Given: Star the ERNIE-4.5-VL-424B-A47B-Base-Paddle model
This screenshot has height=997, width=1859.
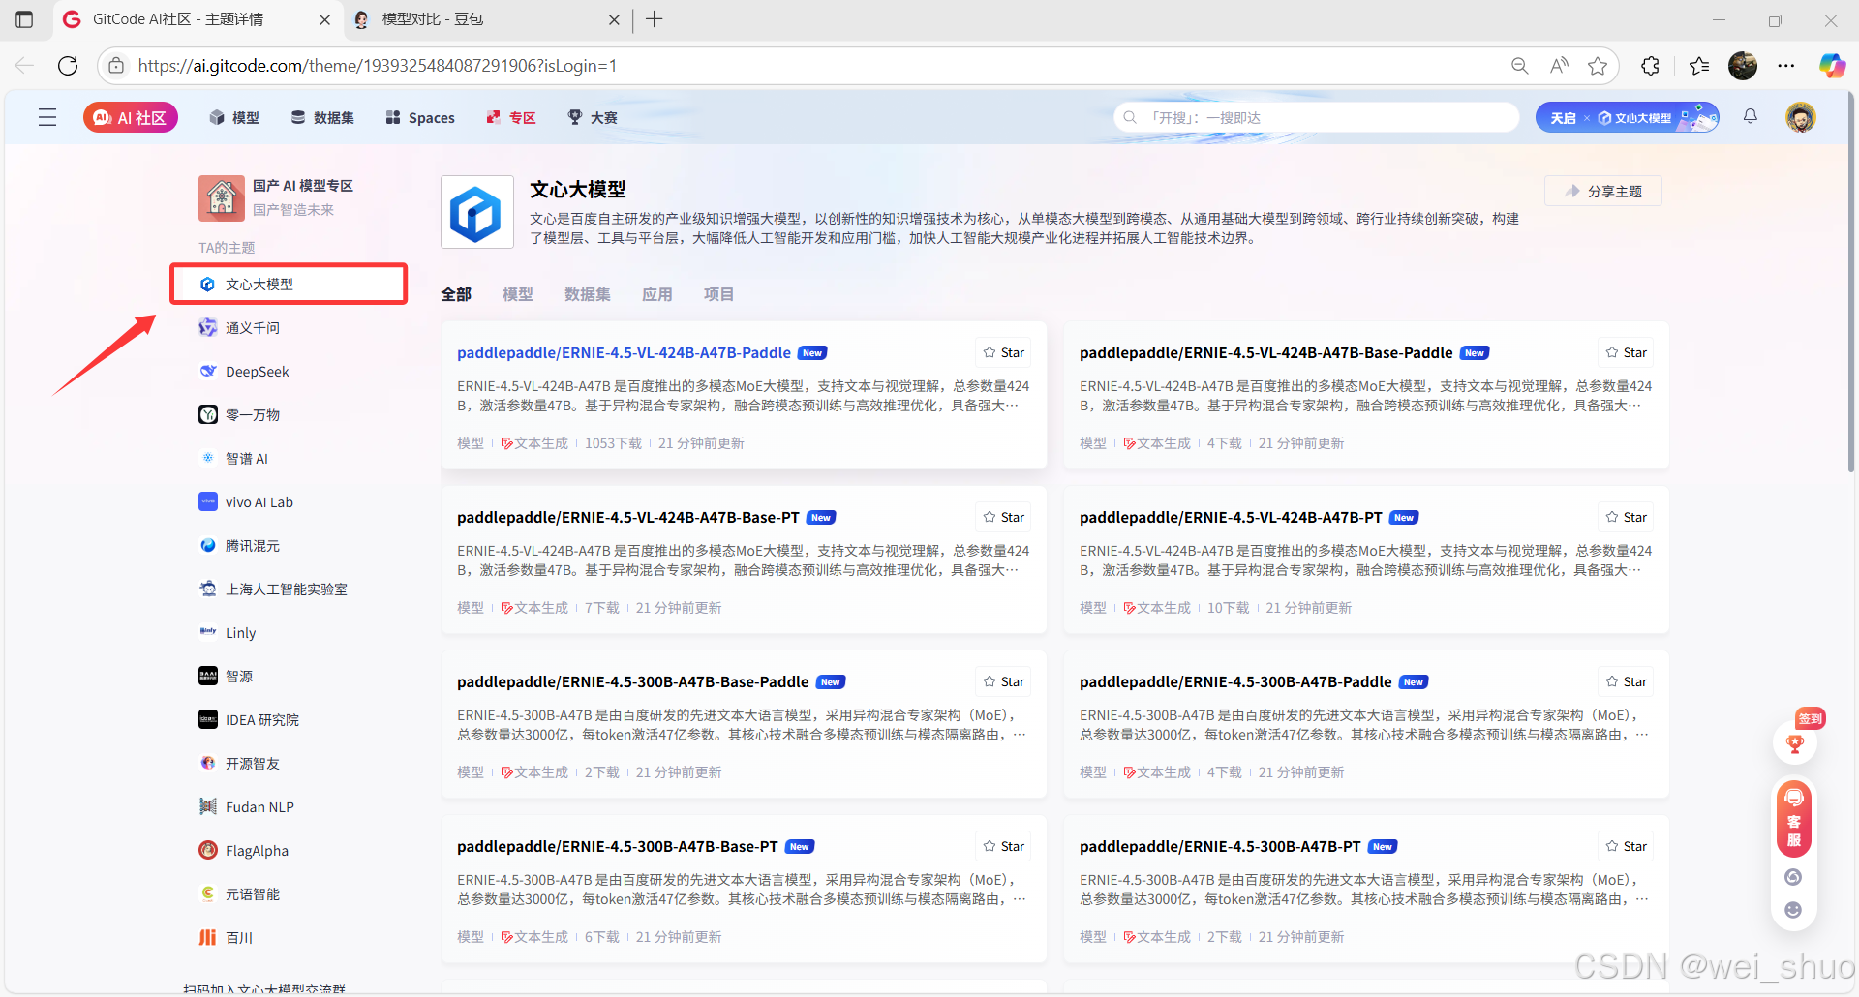Looking at the screenshot, I should (1626, 352).
